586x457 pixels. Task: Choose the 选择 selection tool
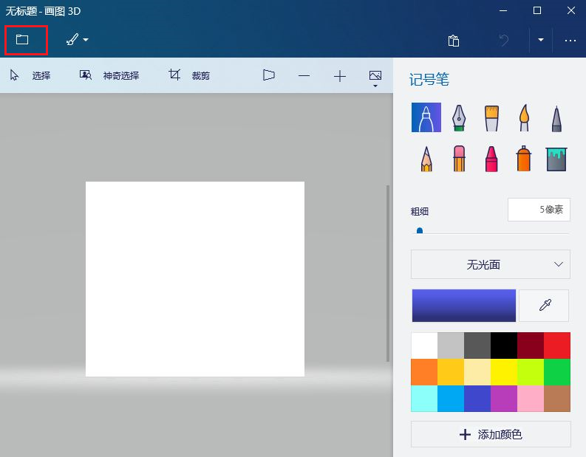30,76
